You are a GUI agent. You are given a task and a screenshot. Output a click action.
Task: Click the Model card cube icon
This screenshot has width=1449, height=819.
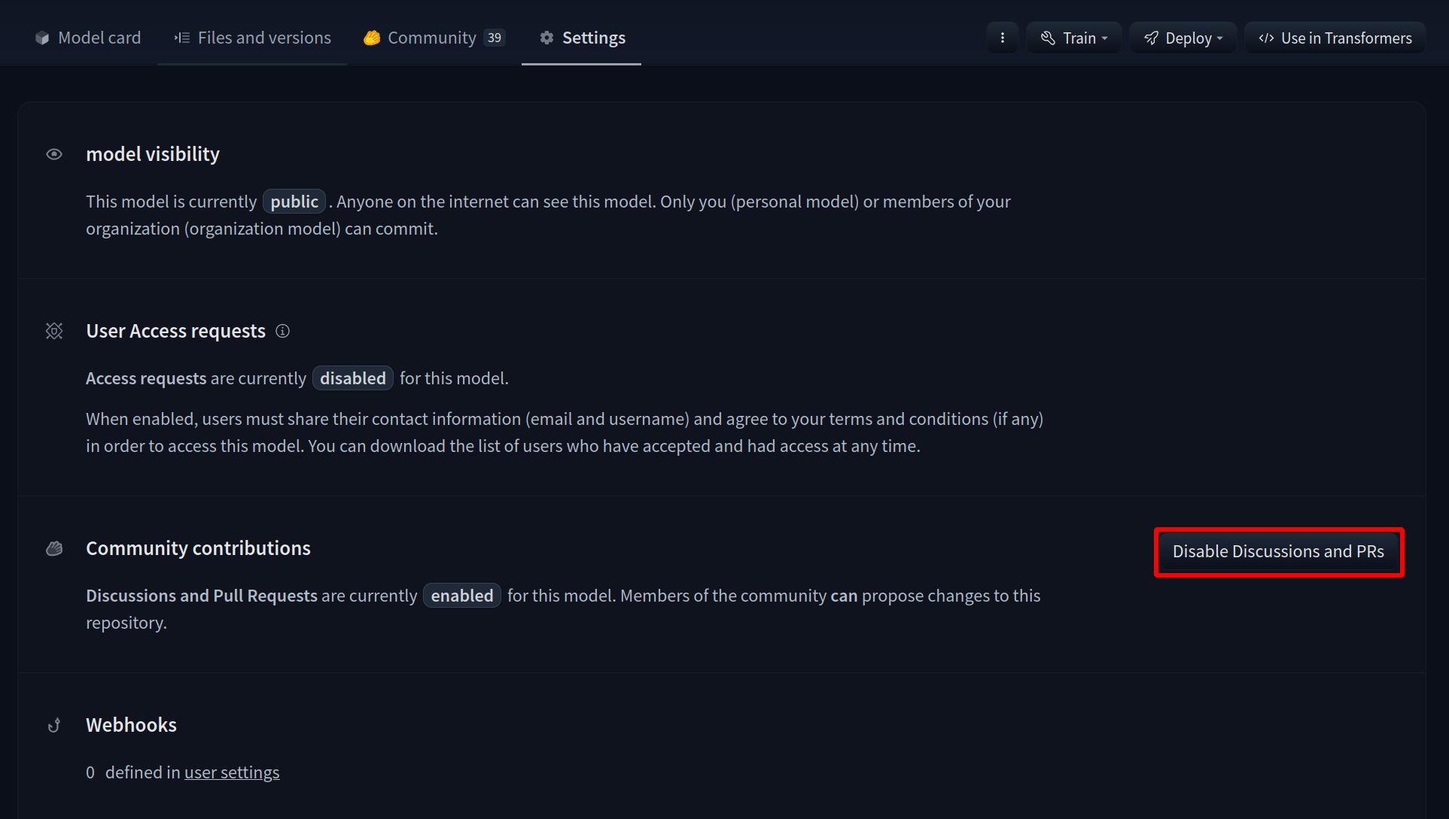(x=42, y=38)
